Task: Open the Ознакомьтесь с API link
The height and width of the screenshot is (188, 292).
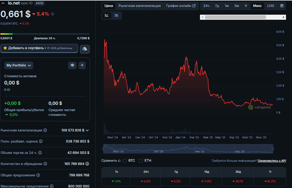Action: pos(272,161)
